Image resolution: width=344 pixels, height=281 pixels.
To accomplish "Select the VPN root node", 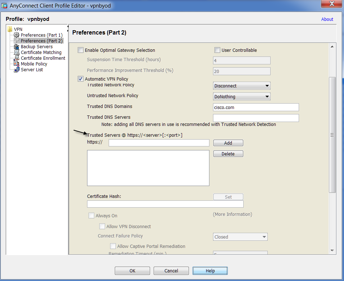I will pos(18,29).
